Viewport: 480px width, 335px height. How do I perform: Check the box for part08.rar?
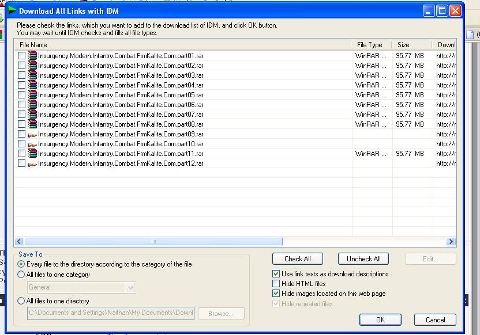click(21, 124)
